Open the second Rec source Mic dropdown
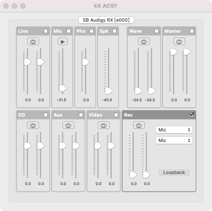The width and height of the screenshot is (212, 211). click(174, 140)
